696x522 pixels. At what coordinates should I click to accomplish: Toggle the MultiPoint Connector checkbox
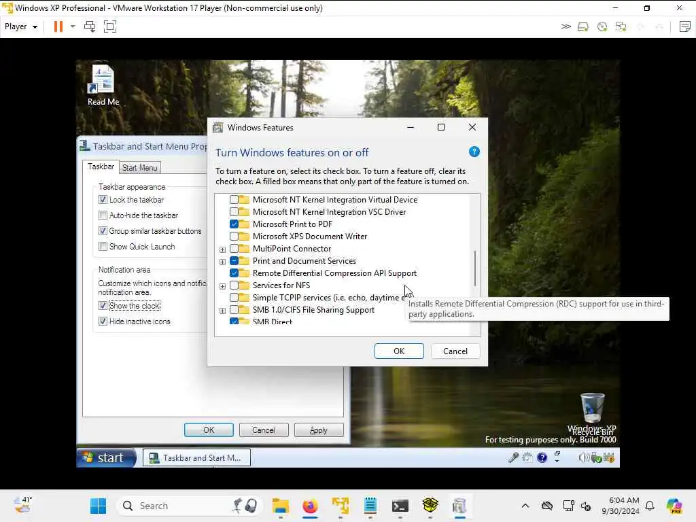tap(234, 249)
